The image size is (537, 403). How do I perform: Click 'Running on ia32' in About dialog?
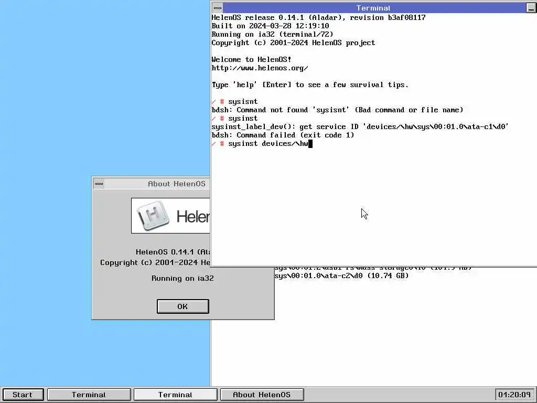182,278
